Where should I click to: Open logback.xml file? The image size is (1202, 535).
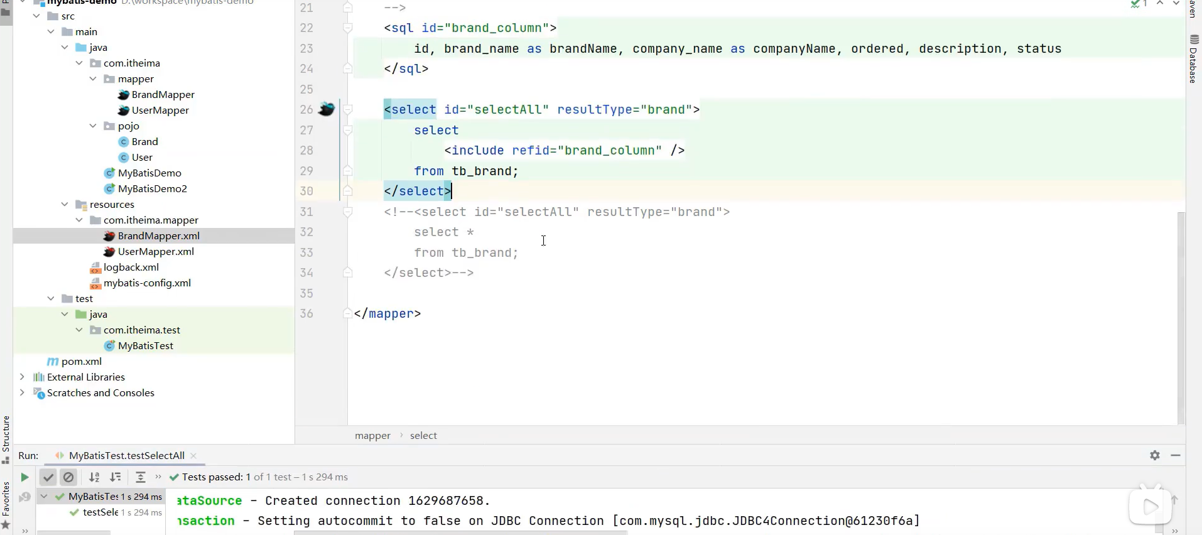tap(131, 267)
